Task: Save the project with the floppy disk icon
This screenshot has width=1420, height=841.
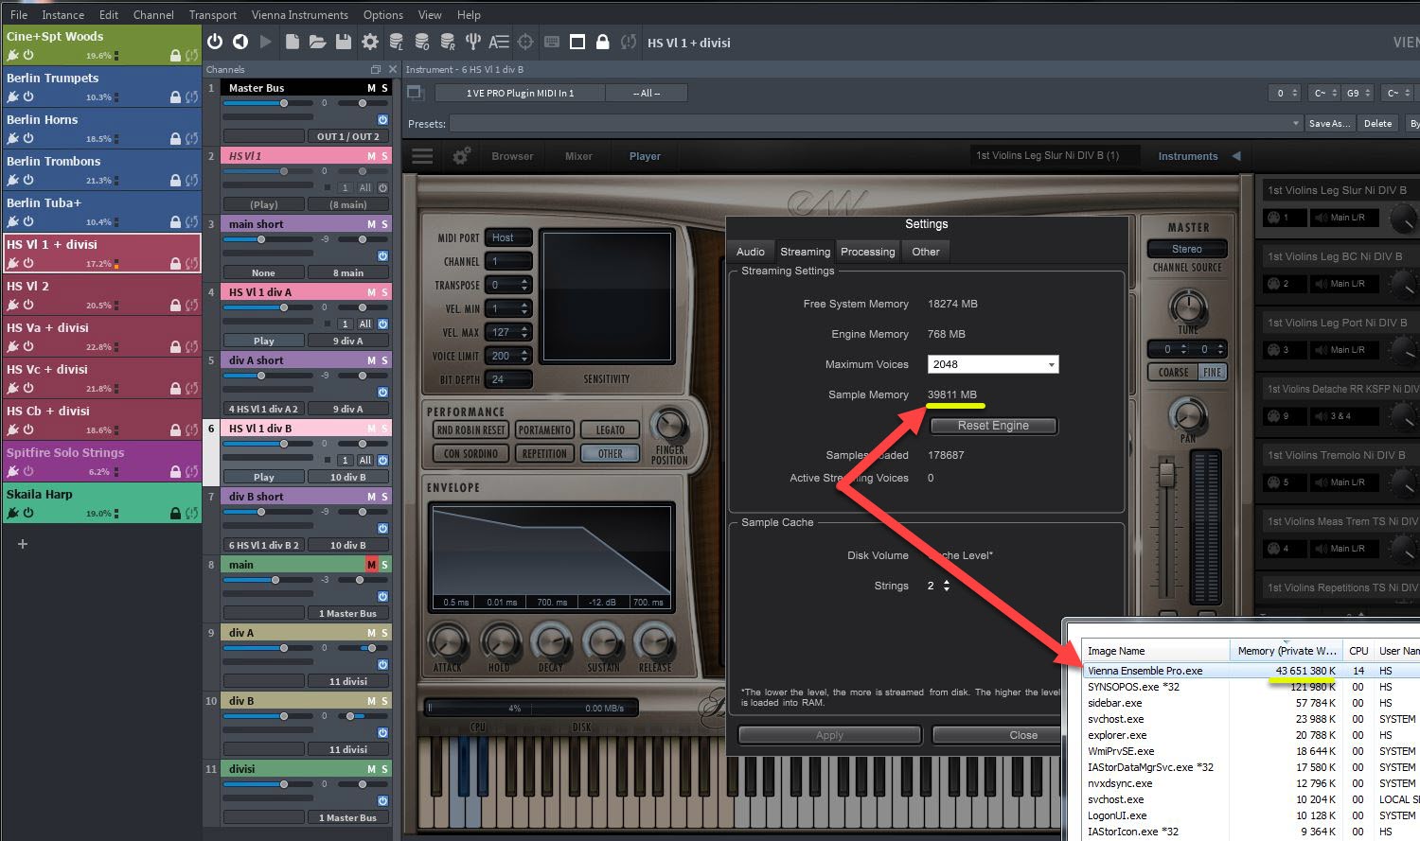Action: coord(344,42)
